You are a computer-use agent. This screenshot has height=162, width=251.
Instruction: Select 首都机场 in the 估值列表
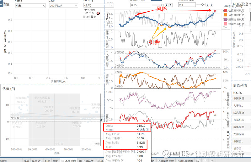point(239,120)
